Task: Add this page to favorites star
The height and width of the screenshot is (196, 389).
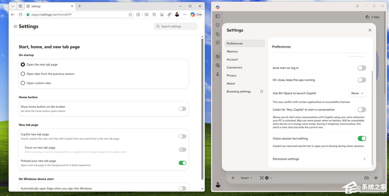Action: point(130,15)
